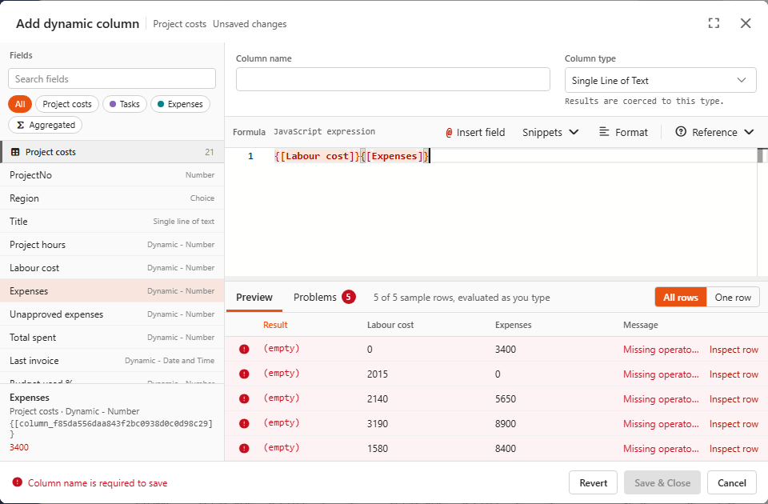Filter fields by Aggregated chip
768x504 pixels.
(x=45, y=125)
